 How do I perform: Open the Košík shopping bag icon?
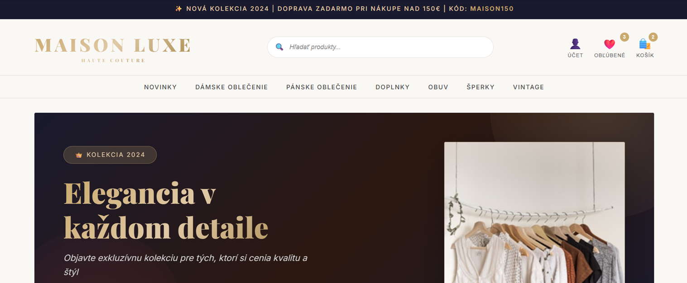[x=645, y=44]
